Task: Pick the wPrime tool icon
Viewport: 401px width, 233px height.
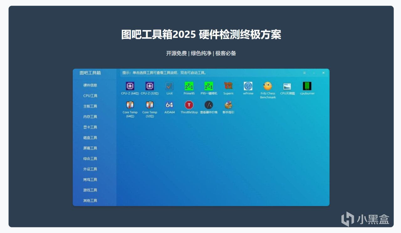Action: pyautogui.click(x=248, y=86)
